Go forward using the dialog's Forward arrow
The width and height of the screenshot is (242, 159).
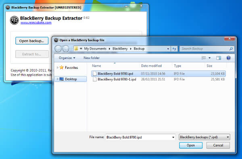point(66,49)
